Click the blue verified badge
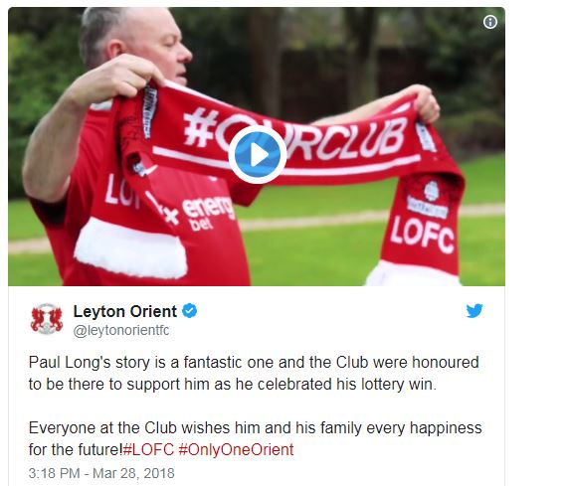565x486 pixels. coord(190,311)
